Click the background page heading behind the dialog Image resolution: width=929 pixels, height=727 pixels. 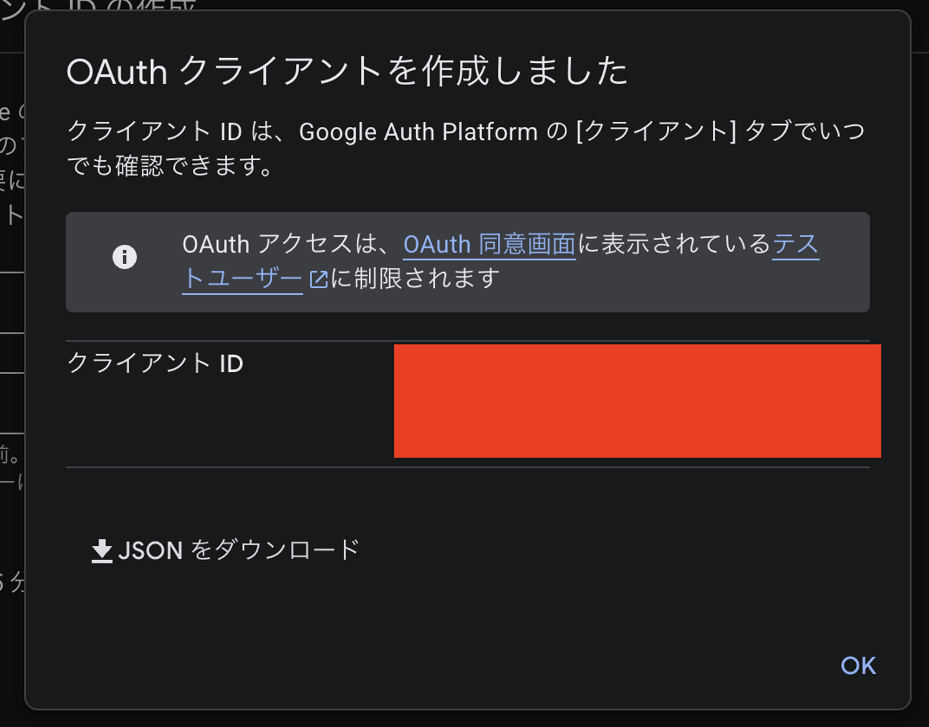point(97,6)
